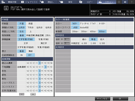Choose 手動設定 manual magnification
135x101 pixels.
tap(75, 43)
